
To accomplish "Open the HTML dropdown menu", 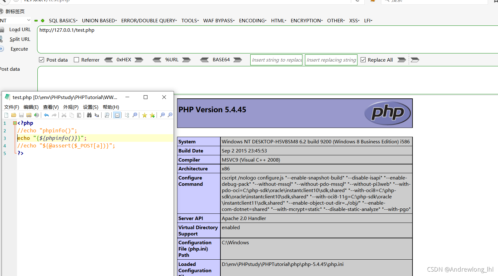I will (279, 21).
